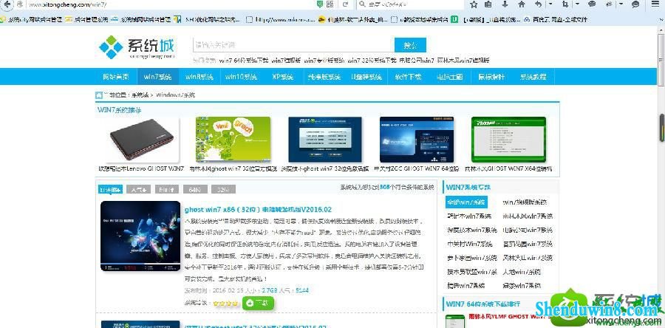
Task: Click the 808 count in results summary
Action: click(x=385, y=187)
